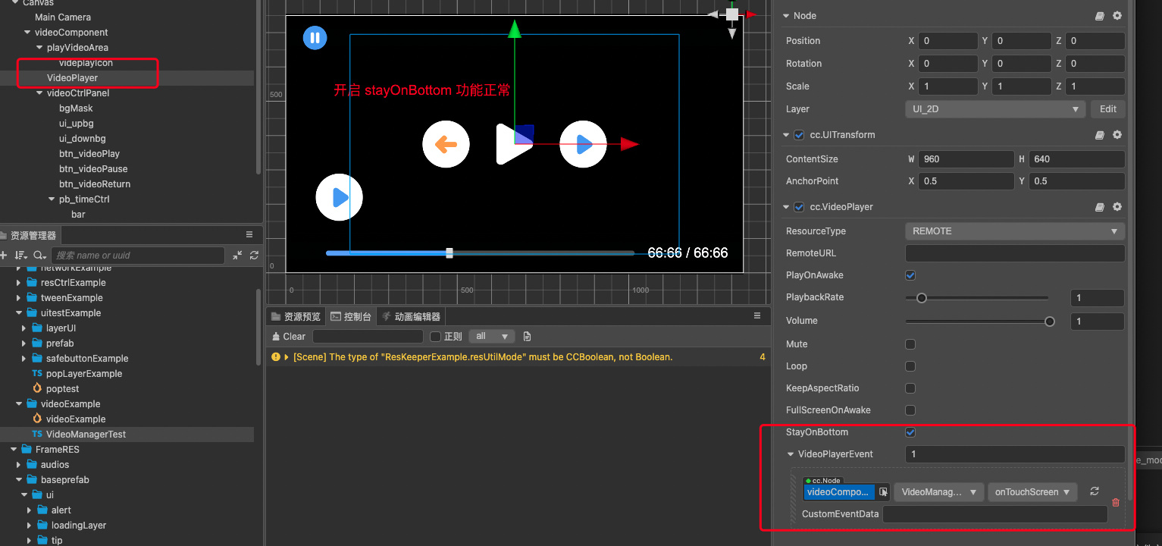Open the onTouchScreen handler dropdown

click(x=1032, y=492)
